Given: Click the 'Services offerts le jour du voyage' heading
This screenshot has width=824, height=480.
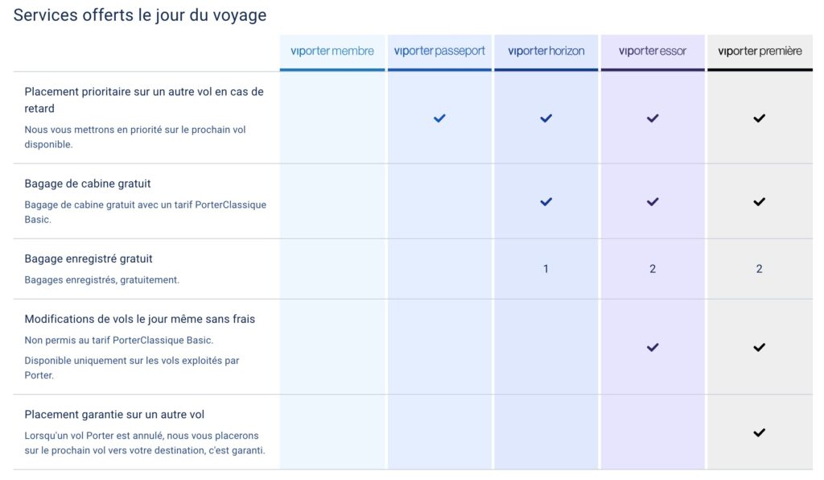Looking at the screenshot, I should pyautogui.click(x=140, y=15).
